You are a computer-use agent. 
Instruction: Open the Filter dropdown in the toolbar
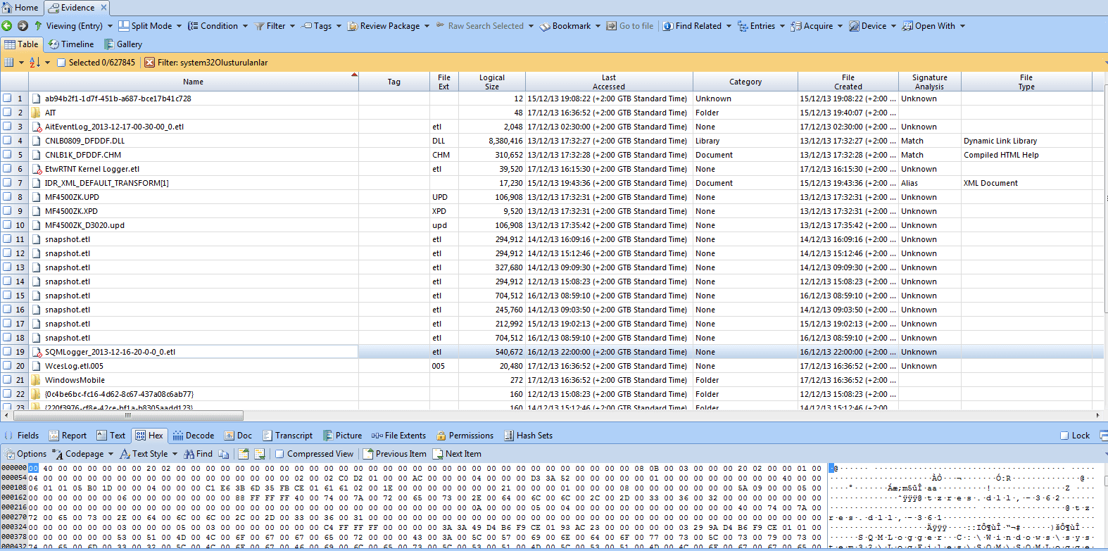[x=292, y=26]
